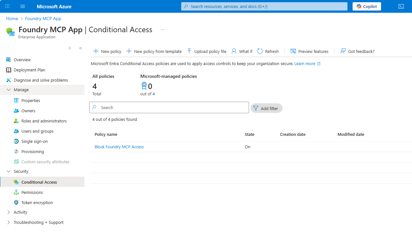
Task: Open the What if evaluation tool
Action: click(x=242, y=51)
